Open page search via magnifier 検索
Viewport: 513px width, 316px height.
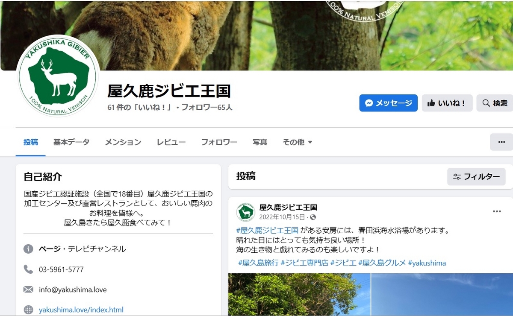click(x=495, y=103)
